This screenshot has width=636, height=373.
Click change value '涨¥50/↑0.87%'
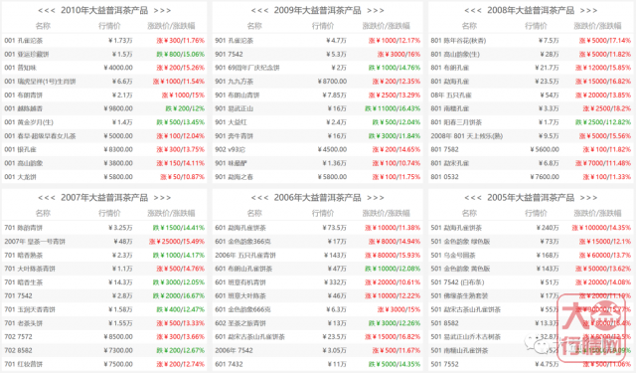[x=182, y=177]
